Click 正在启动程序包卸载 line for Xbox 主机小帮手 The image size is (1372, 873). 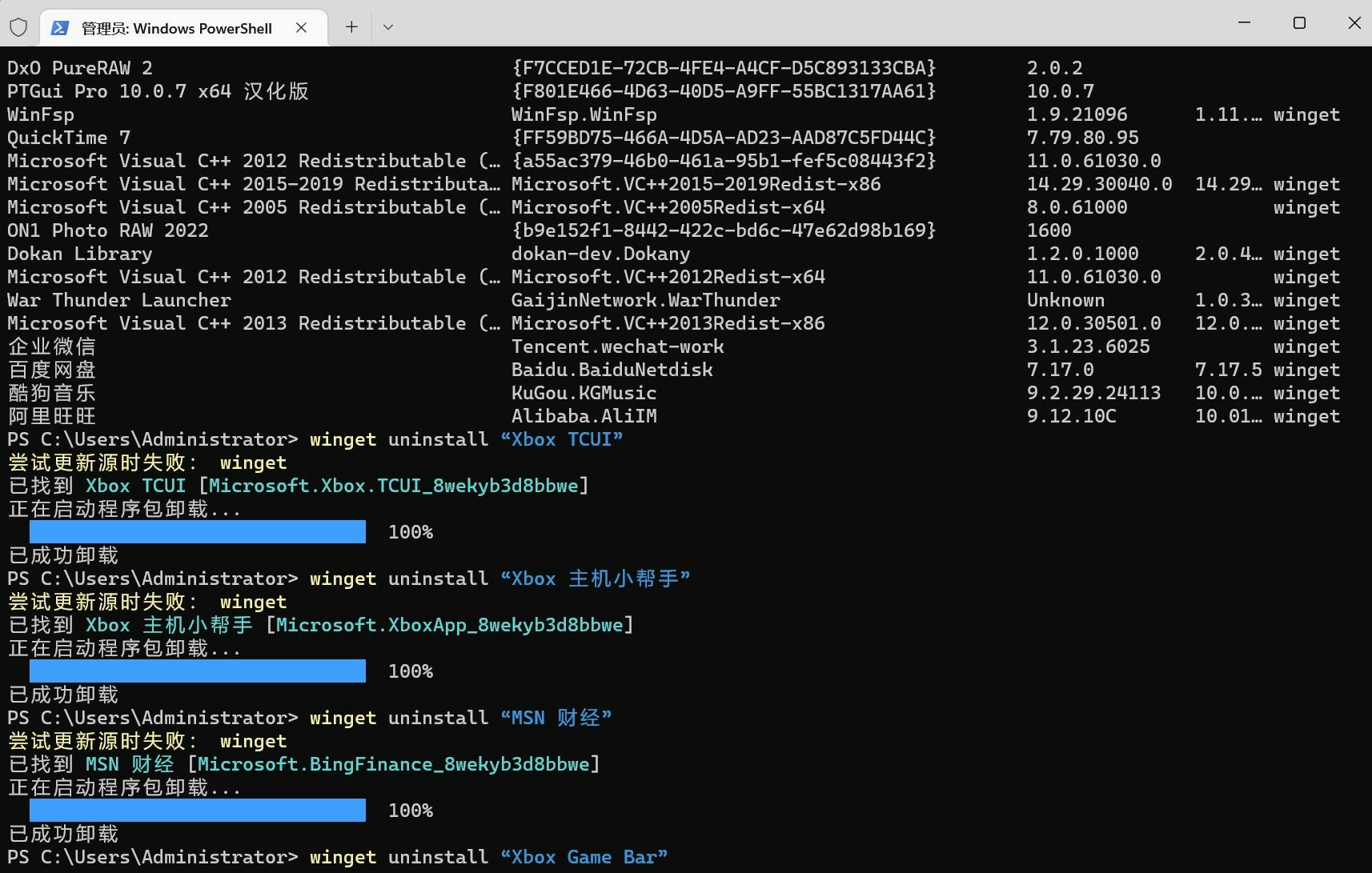125,648
